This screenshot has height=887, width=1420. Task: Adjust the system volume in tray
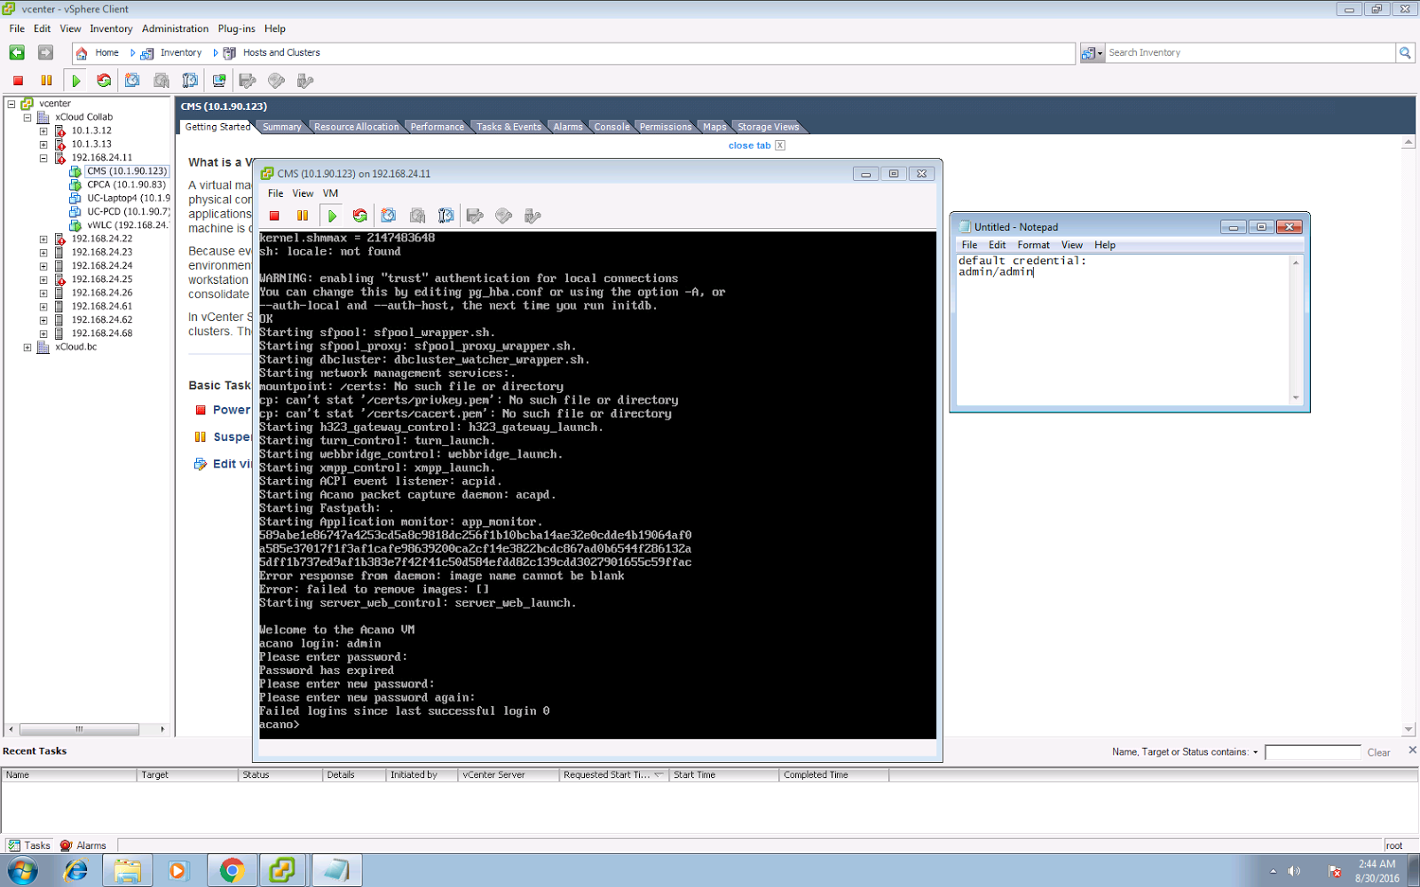point(1293,870)
